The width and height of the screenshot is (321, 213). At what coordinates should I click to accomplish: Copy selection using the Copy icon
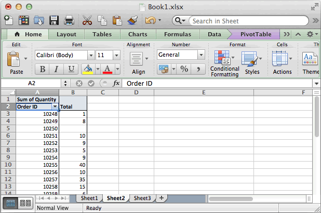point(102,20)
